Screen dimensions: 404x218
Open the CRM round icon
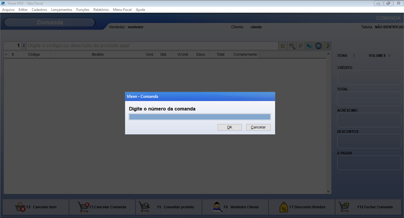point(319,46)
